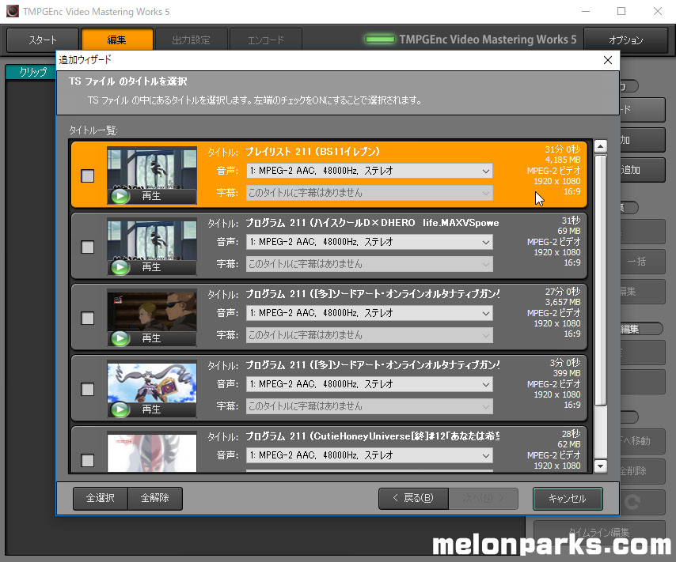The width and height of the screenshot is (676, 562).
Task: Play the ハイスクールD×D HERO title preview
Action: point(152,267)
